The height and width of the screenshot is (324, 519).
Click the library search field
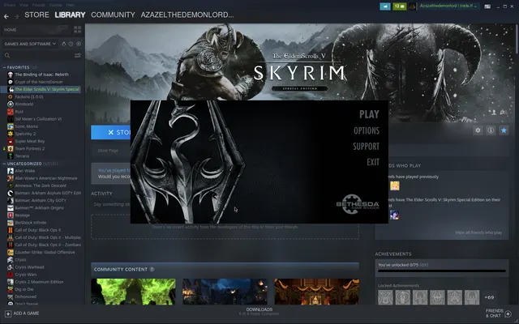[x=37, y=55]
